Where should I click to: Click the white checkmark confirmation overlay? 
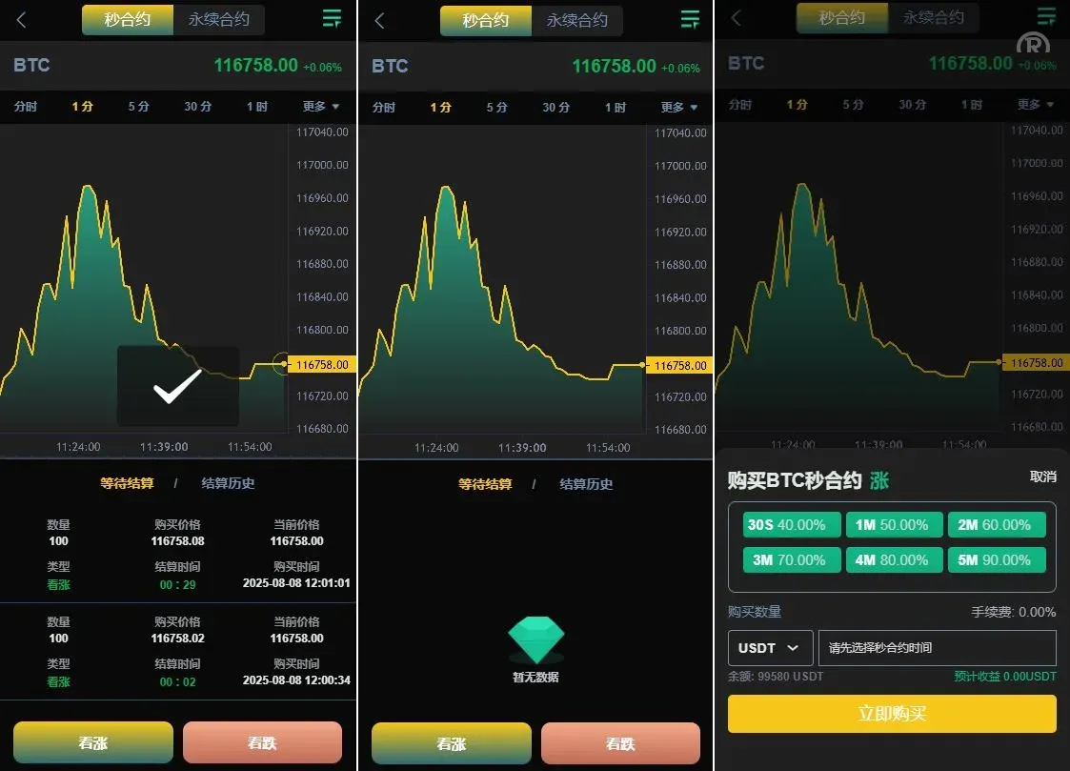[177, 386]
